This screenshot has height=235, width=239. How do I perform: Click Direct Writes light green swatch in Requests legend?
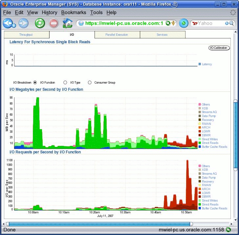tap(200, 201)
